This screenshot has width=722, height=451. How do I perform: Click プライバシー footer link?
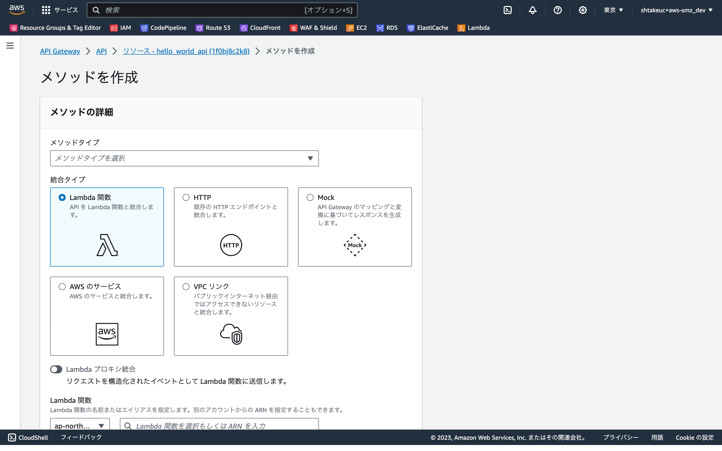click(620, 437)
